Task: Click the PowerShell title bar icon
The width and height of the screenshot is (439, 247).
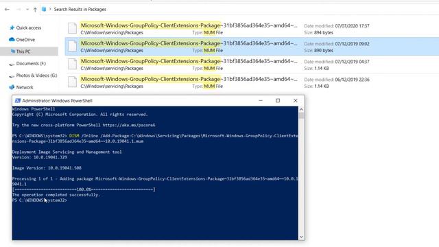Action: [x=18, y=101]
